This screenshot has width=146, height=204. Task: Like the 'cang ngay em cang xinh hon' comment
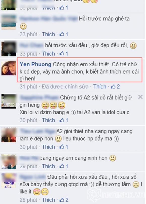point(48,166)
